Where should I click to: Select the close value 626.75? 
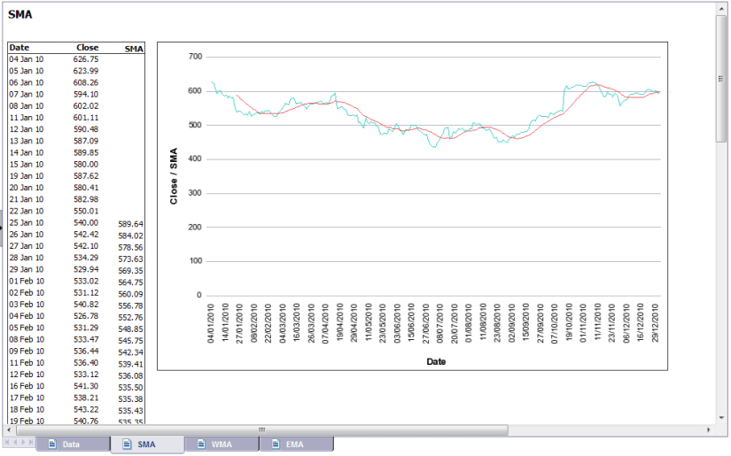[x=86, y=59]
